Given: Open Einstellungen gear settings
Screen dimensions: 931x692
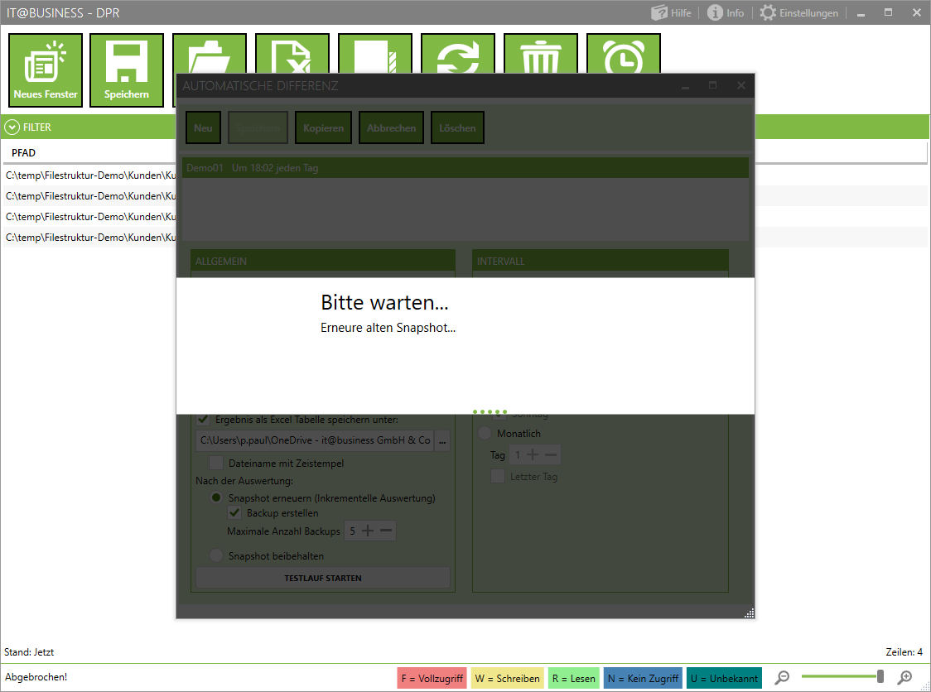Looking at the screenshot, I should [798, 12].
